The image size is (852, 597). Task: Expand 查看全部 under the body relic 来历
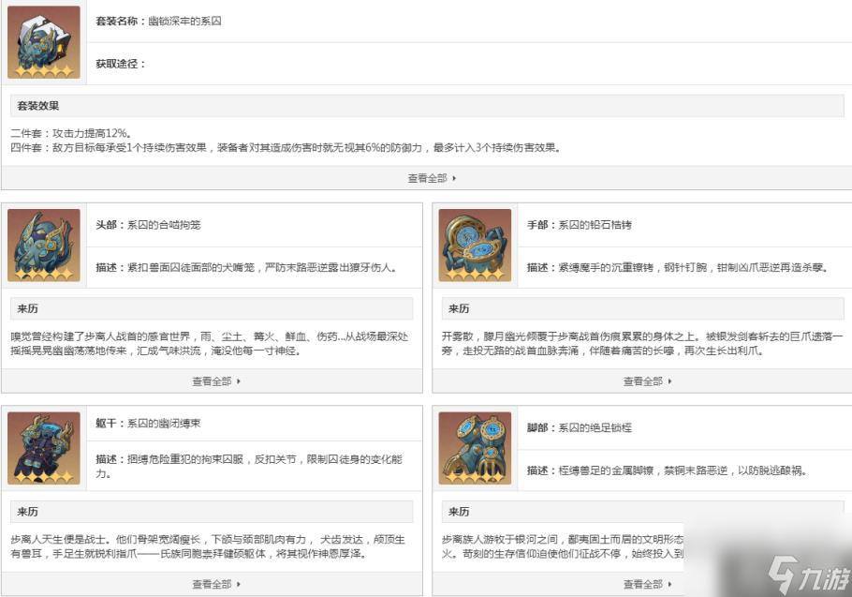pyautogui.click(x=216, y=584)
